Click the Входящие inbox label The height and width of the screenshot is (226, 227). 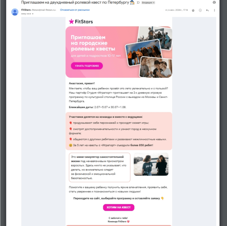147,3
